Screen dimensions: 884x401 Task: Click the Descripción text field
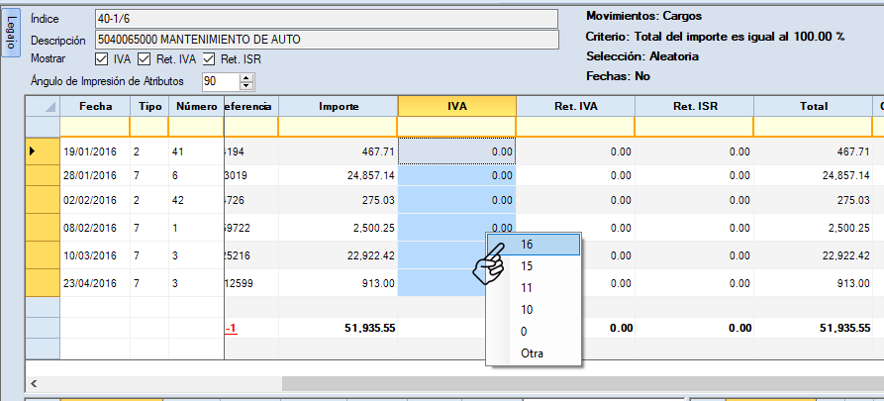click(x=327, y=40)
